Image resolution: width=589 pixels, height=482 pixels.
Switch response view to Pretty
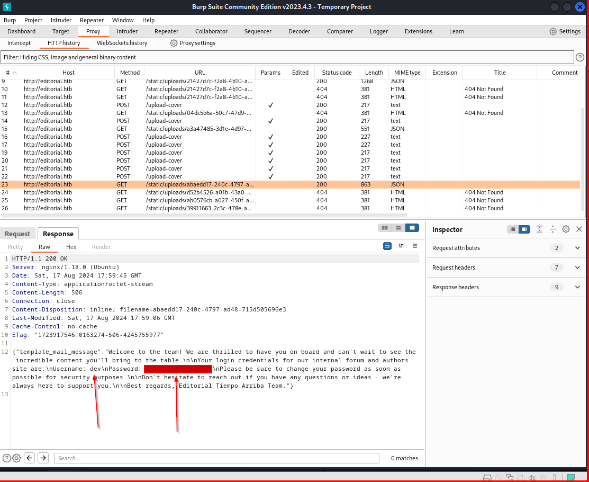[x=15, y=247]
